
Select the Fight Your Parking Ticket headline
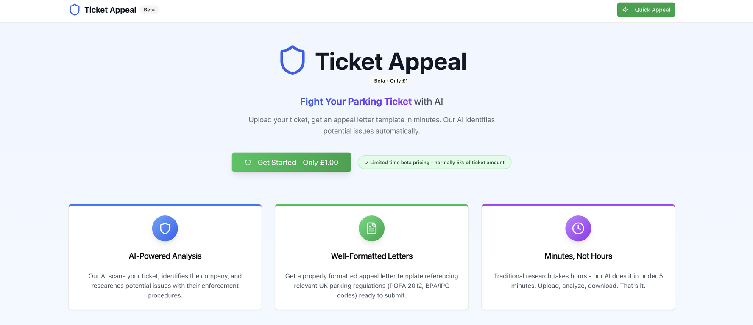(x=355, y=102)
